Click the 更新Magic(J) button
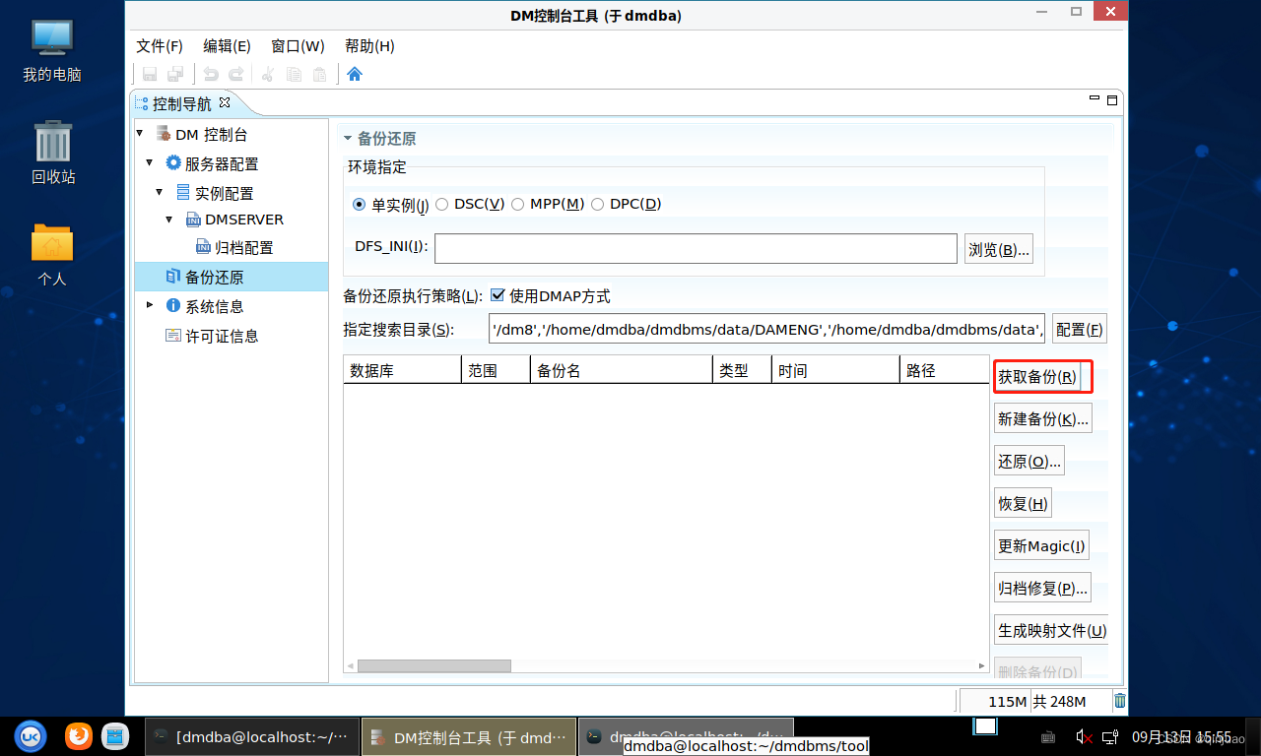 pos(1041,545)
